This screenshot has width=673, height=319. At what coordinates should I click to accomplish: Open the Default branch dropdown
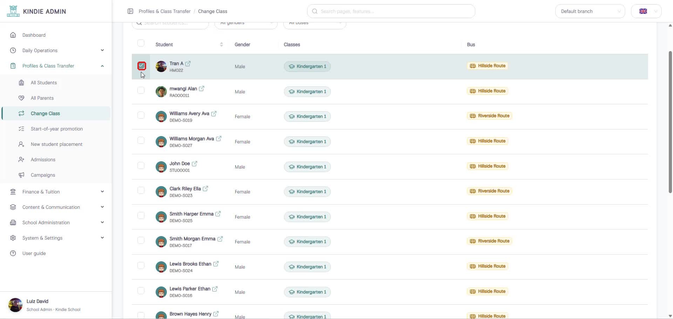click(590, 11)
